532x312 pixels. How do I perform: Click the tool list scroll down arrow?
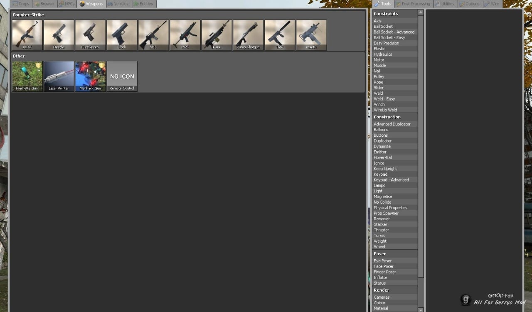(x=421, y=310)
